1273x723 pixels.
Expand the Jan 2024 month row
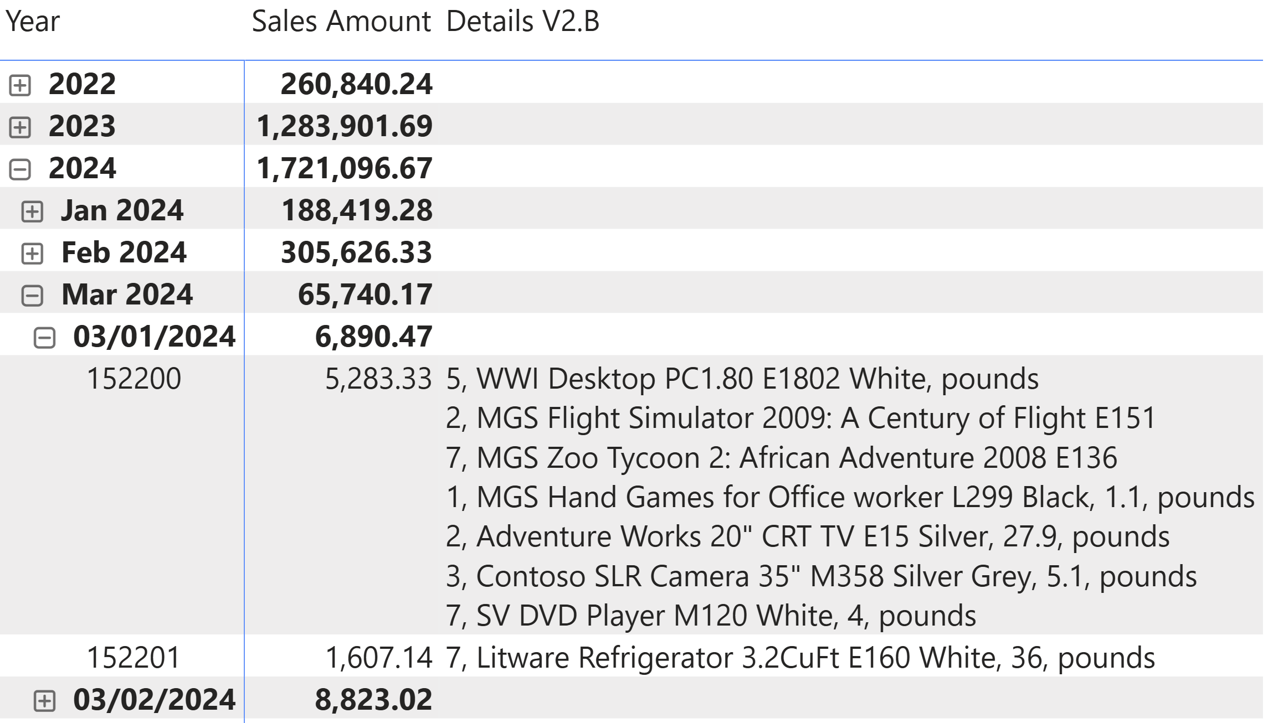(32, 211)
